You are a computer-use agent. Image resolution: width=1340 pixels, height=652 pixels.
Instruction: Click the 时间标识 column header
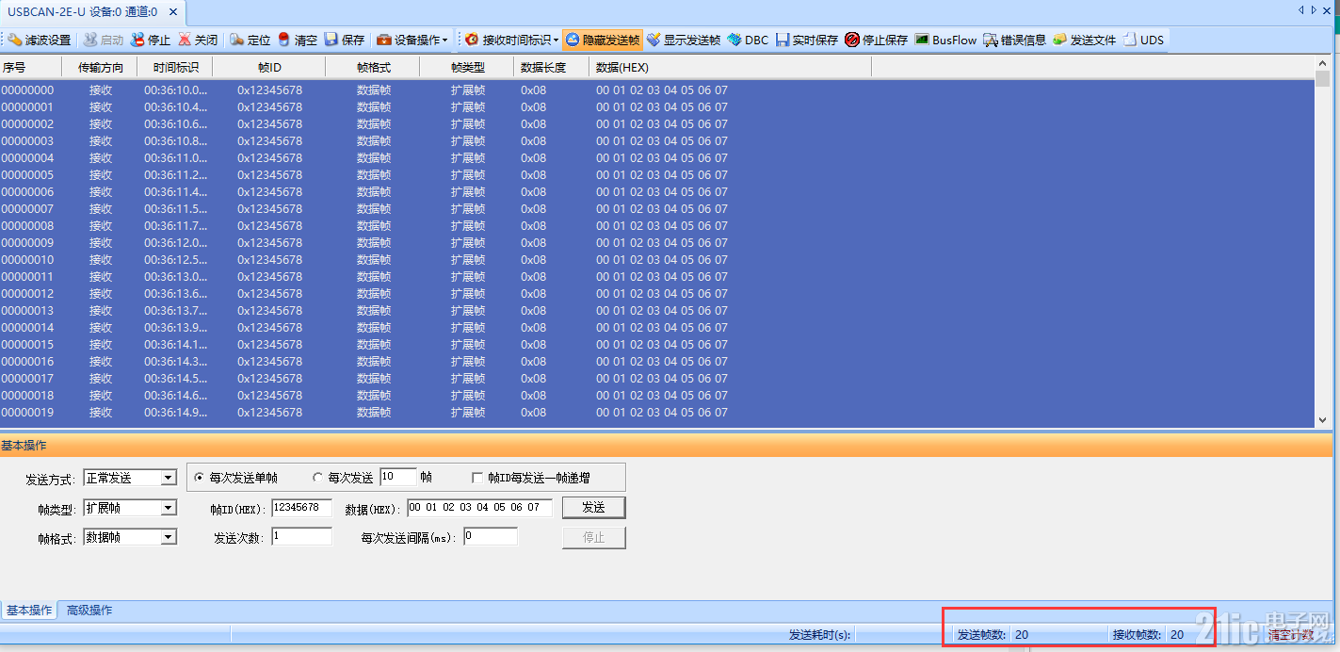click(175, 68)
